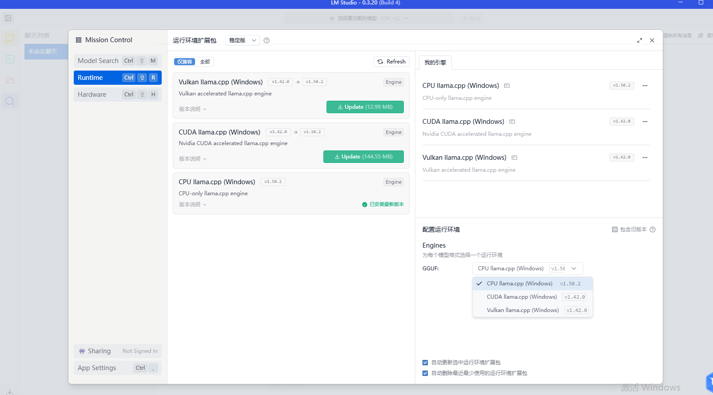713x395 pixels.
Task: Choose CPU llama.cpp (Windows) v1.50.2 option
Action: point(533,284)
